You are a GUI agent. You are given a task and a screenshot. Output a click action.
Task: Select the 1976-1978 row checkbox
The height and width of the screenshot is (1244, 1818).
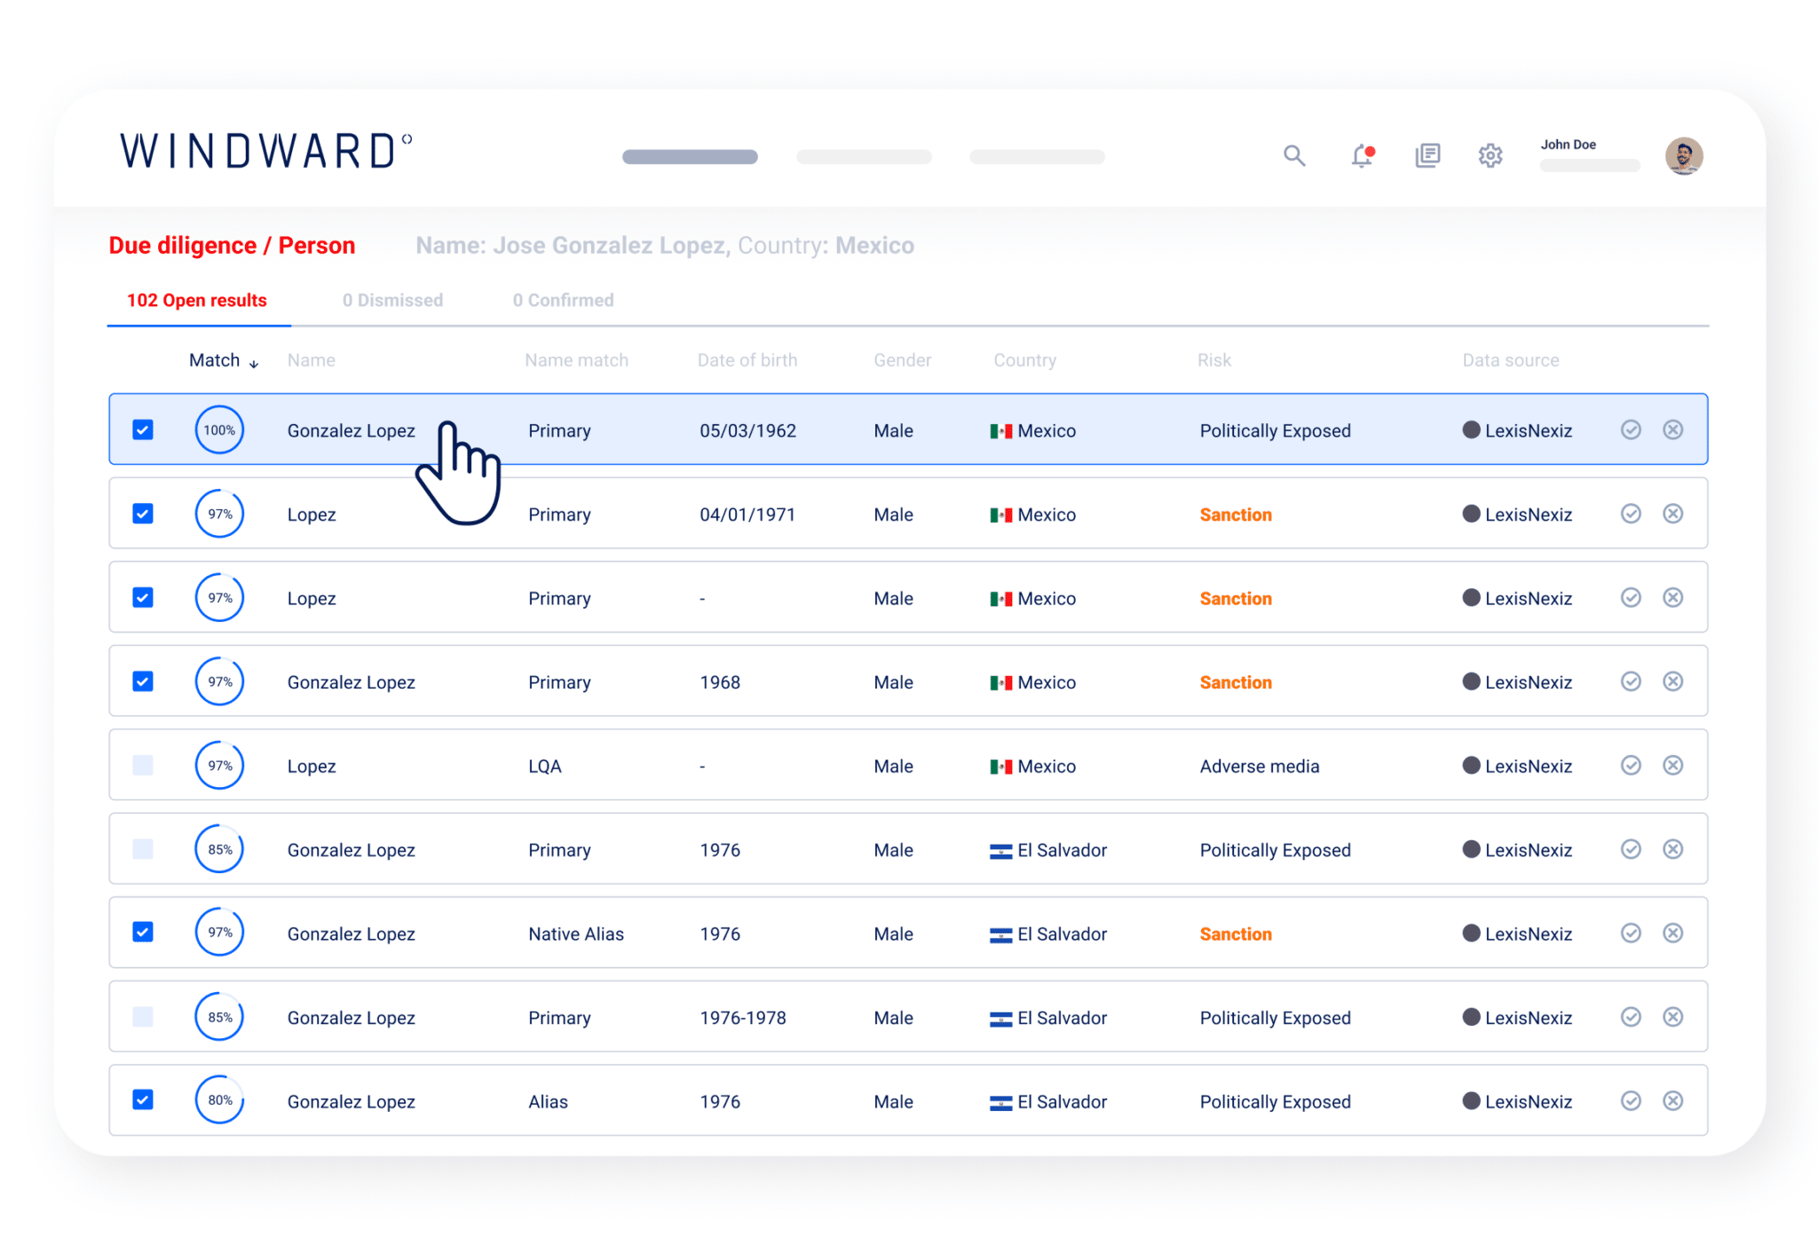(143, 1017)
